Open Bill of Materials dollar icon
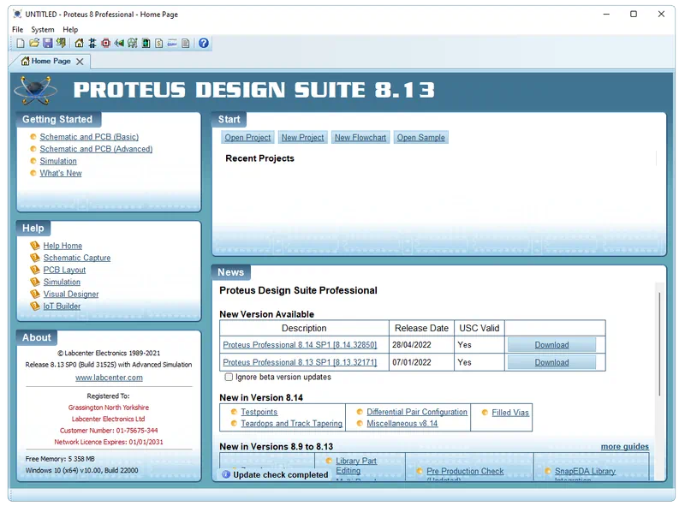This screenshot has height=506, width=685. tap(159, 44)
